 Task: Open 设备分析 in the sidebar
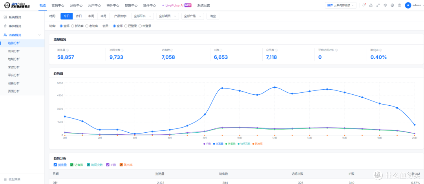[x=22, y=83]
